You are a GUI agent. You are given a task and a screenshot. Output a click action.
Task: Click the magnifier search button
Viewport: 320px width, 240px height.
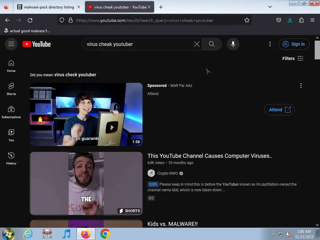point(212,44)
